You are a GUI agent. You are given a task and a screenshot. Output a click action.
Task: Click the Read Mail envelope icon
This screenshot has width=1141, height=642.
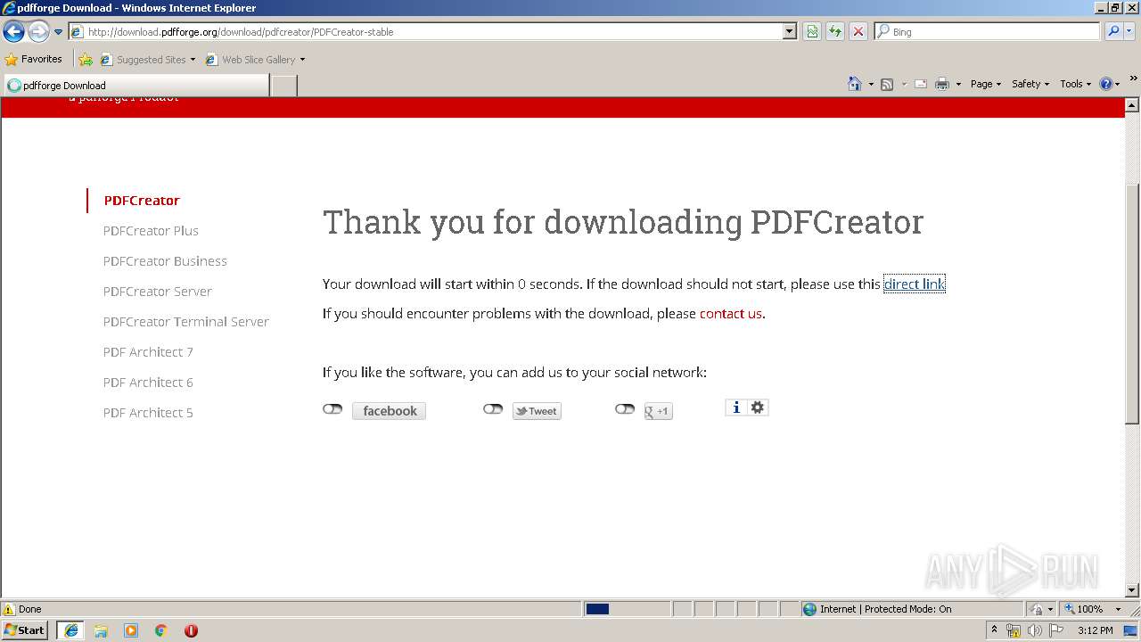(921, 84)
